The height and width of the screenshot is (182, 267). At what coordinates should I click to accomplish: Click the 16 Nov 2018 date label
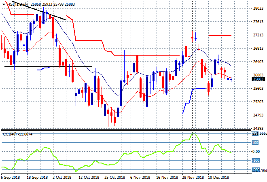coord(167,178)
